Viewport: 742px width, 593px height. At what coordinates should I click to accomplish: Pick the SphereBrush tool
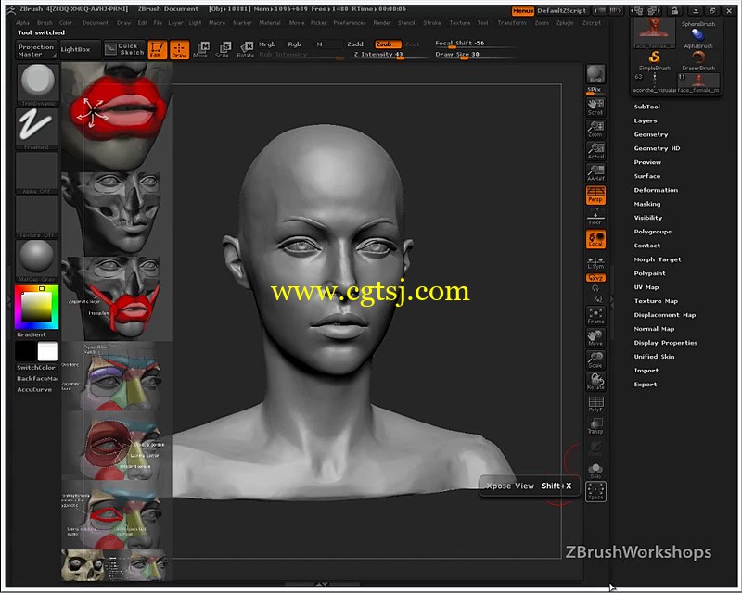(x=698, y=24)
